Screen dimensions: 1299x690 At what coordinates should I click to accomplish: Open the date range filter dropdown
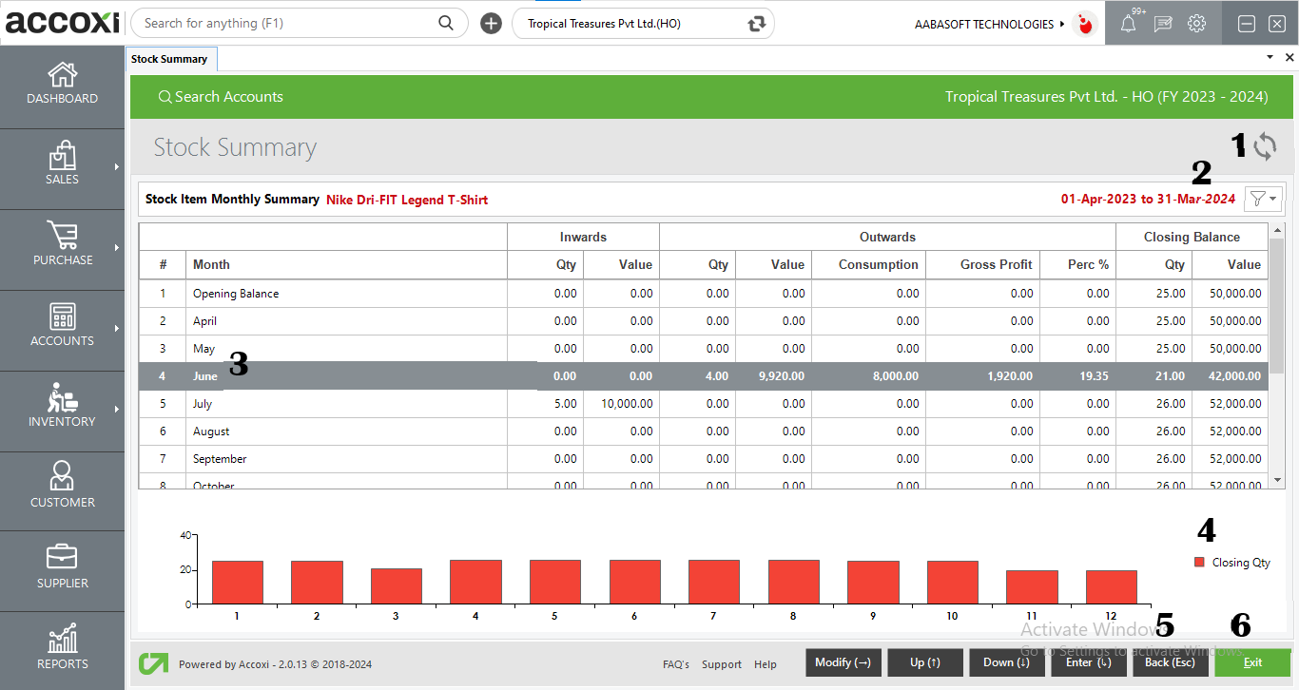pos(1262,199)
